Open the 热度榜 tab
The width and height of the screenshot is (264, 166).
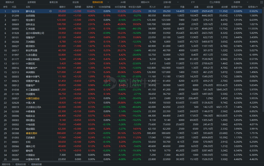(237, 2)
